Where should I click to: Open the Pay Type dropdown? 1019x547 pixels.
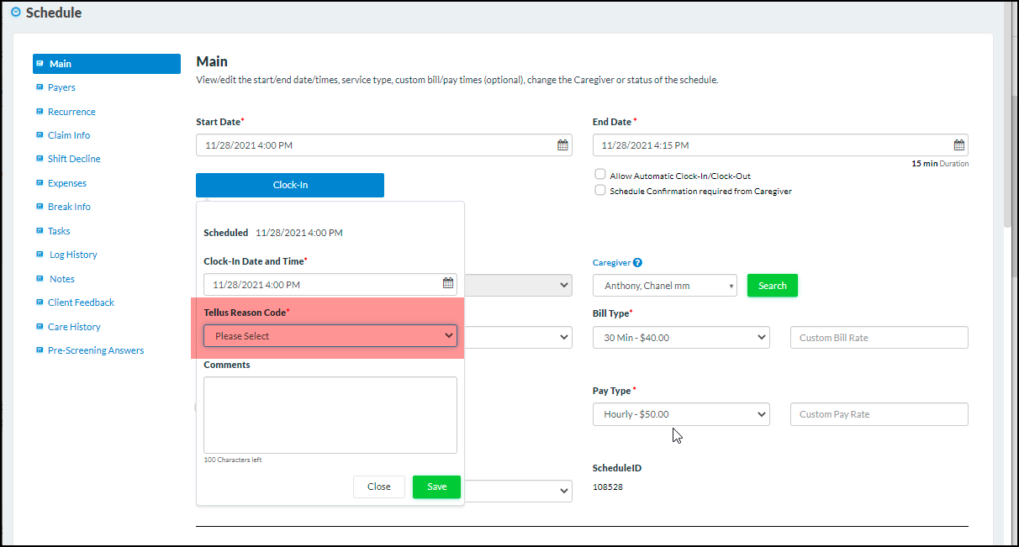coord(681,414)
